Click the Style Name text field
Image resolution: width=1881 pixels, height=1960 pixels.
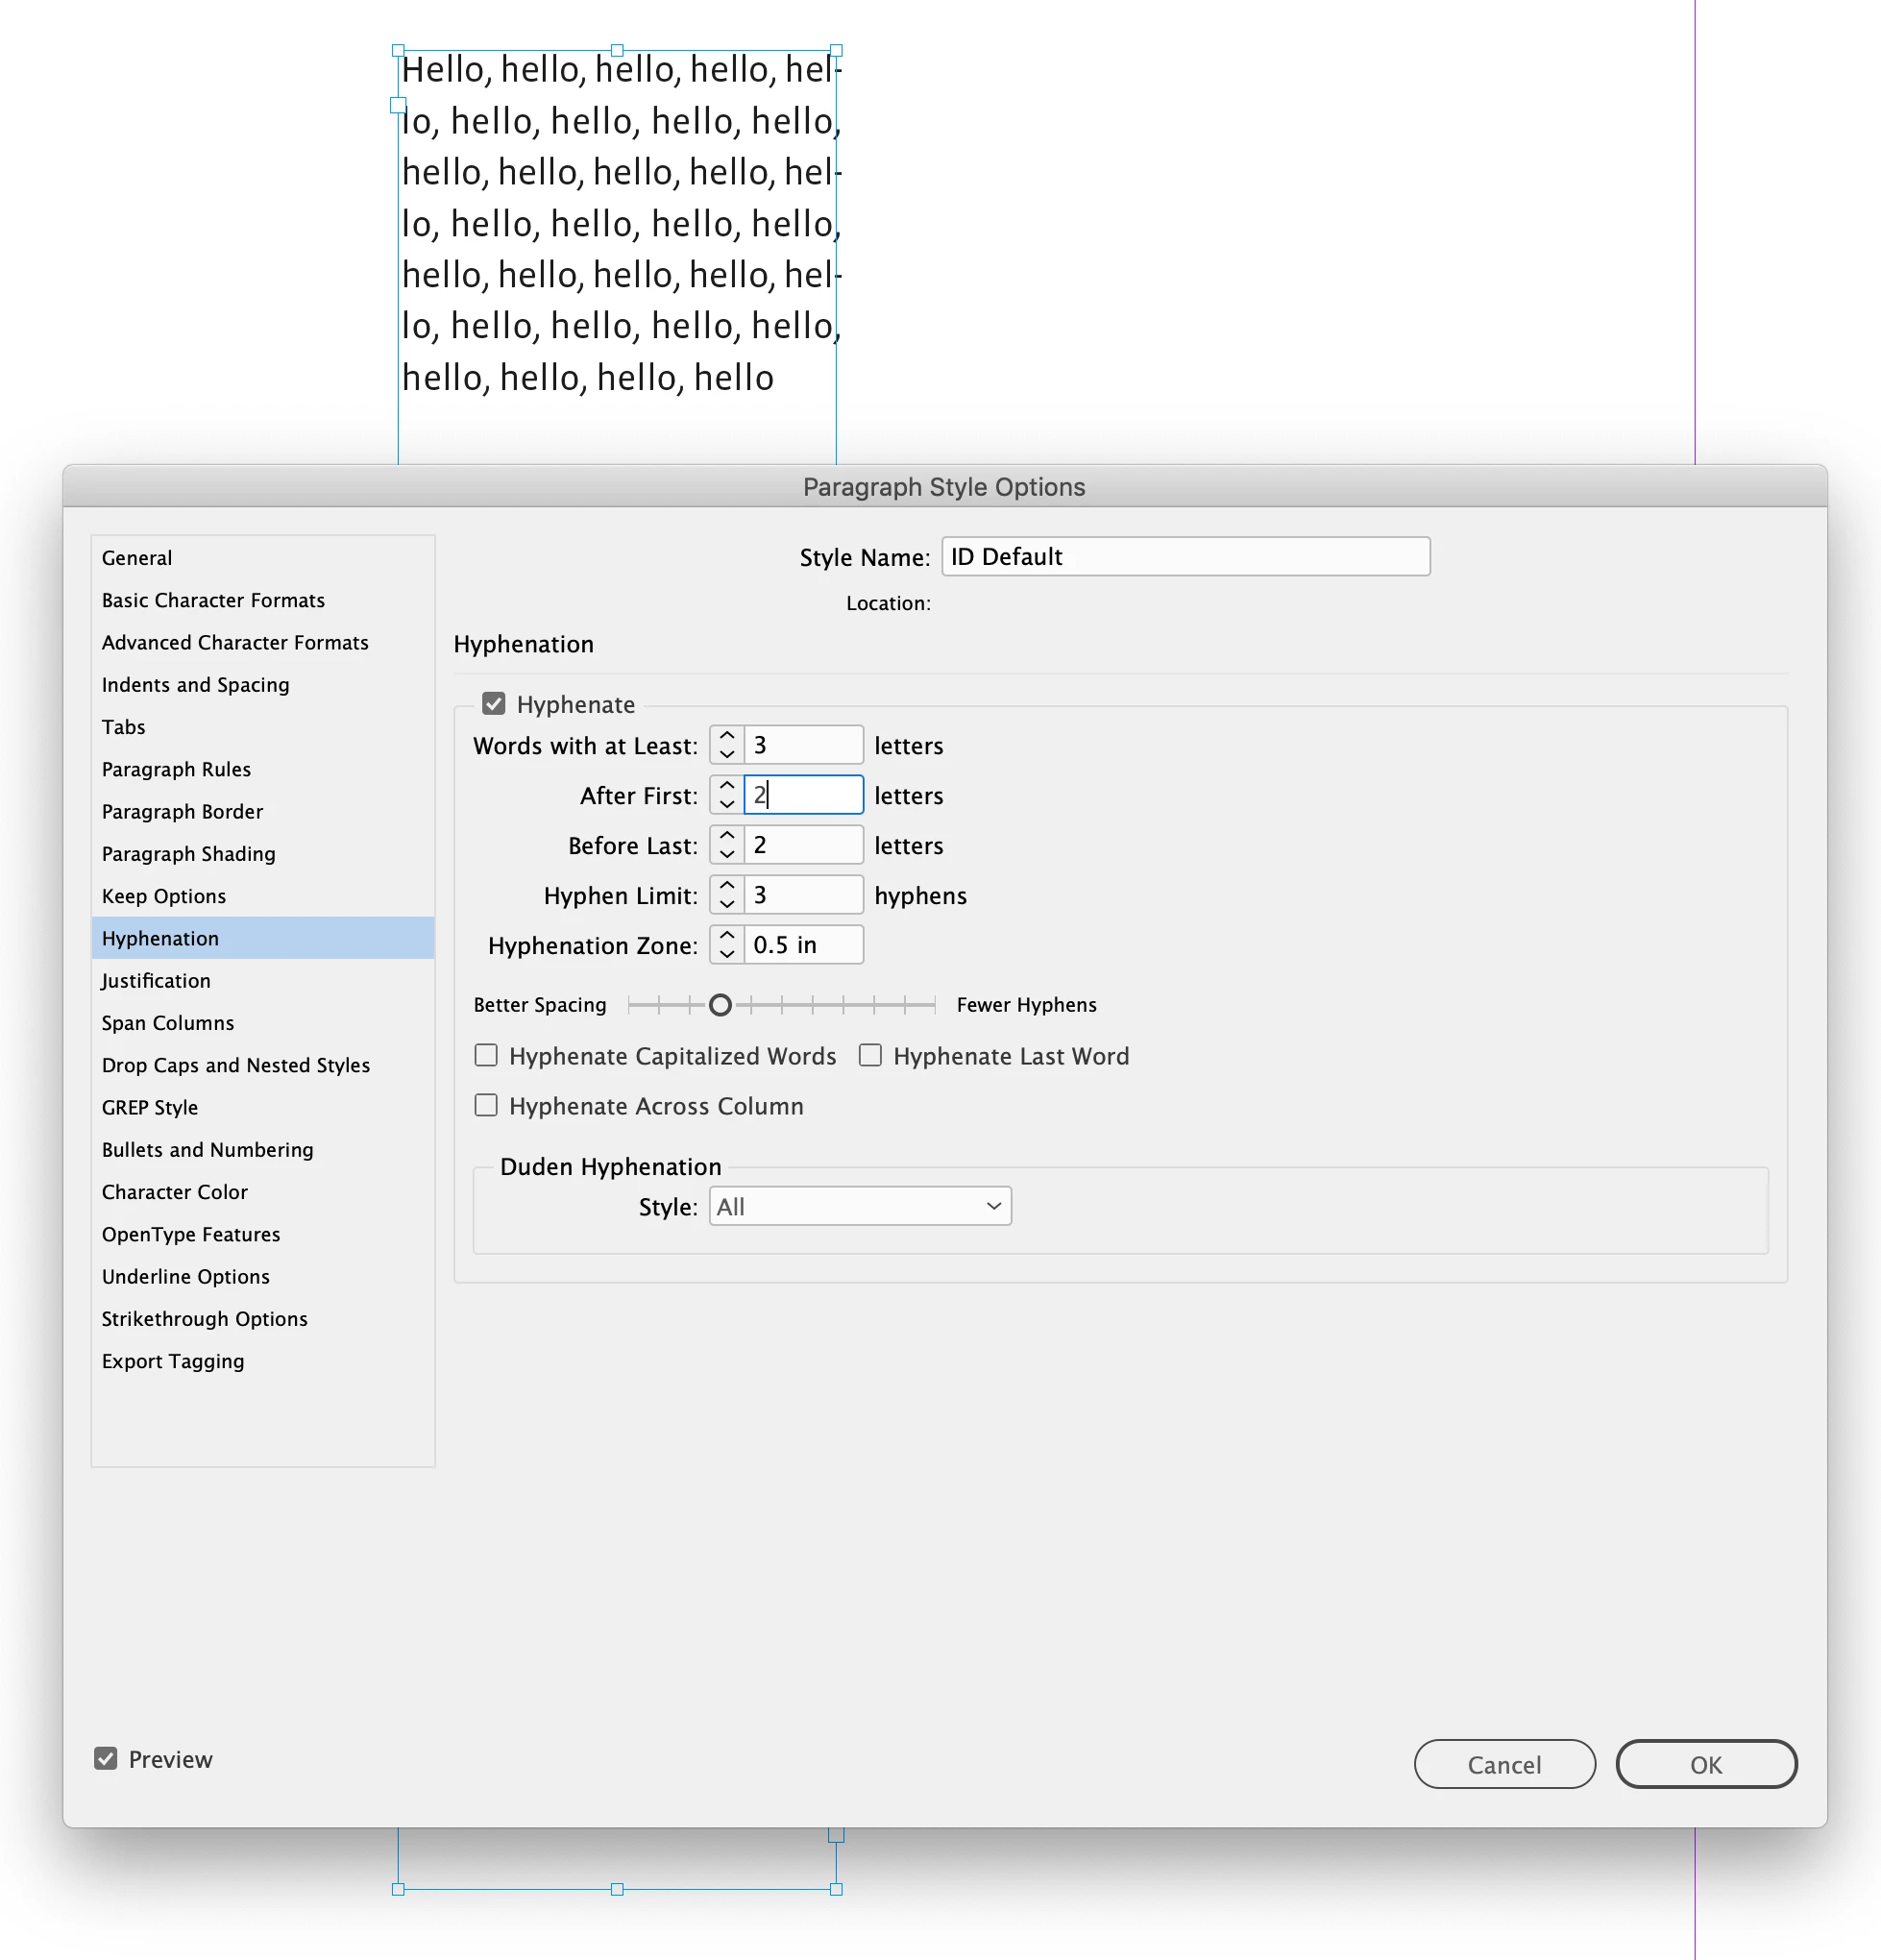click(1185, 557)
